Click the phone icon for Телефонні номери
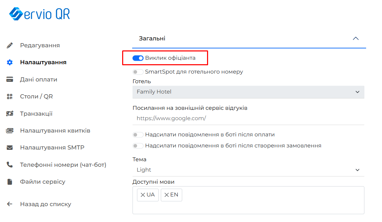This screenshot has width=382, height=222. pyautogui.click(x=10, y=165)
